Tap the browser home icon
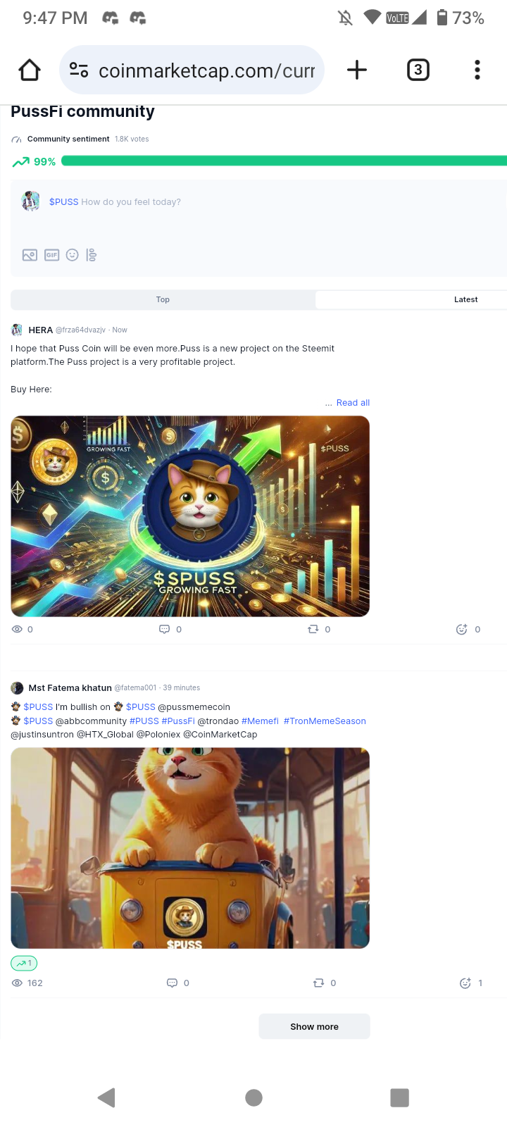This screenshot has height=1127, width=507. click(30, 70)
